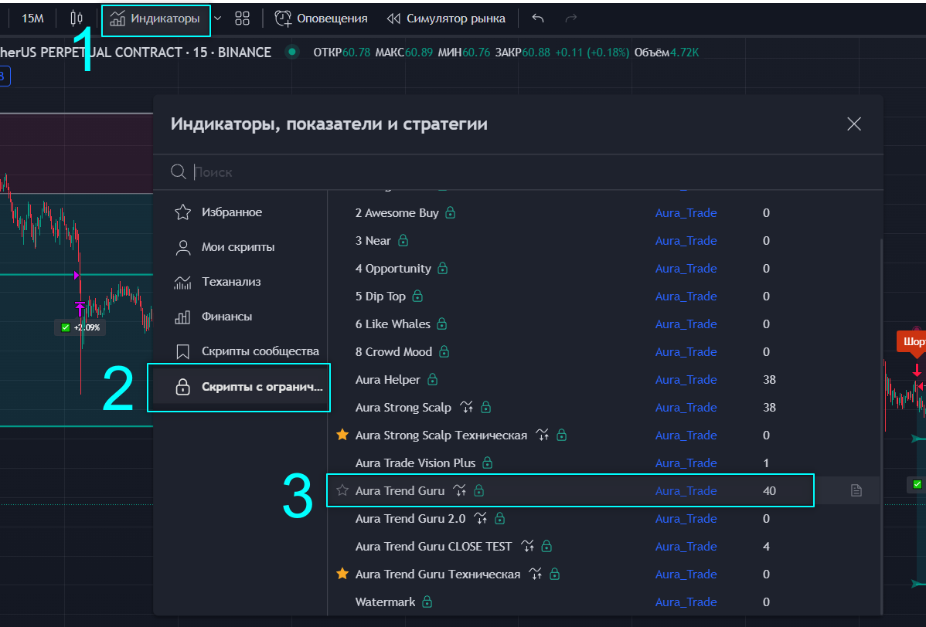This screenshot has height=627, width=926.
Task: Click Aura_Trade author link for Watermark
Action: pyautogui.click(x=686, y=602)
